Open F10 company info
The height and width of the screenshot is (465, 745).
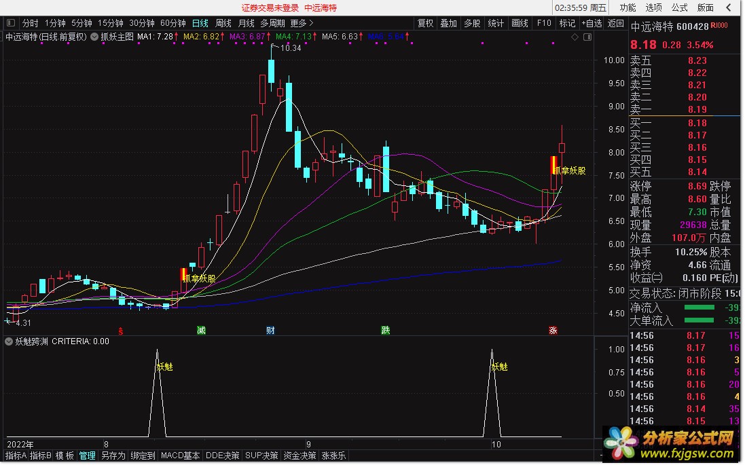[543, 23]
